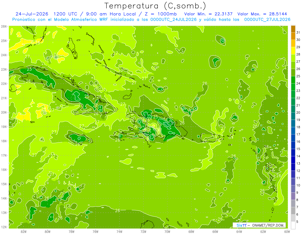
Task: Click the "24N" latitude axis label
Action: 4,55
